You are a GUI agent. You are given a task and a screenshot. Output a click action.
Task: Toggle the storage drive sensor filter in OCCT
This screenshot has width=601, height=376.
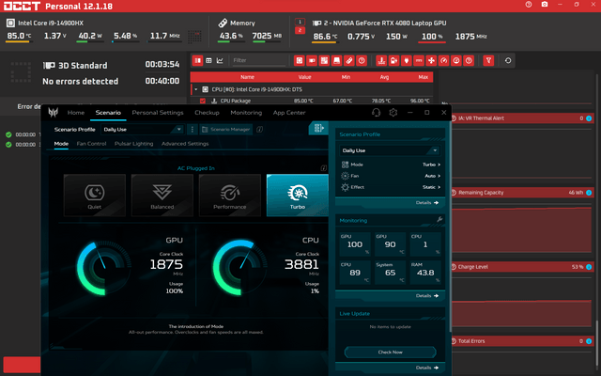(336, 60)
